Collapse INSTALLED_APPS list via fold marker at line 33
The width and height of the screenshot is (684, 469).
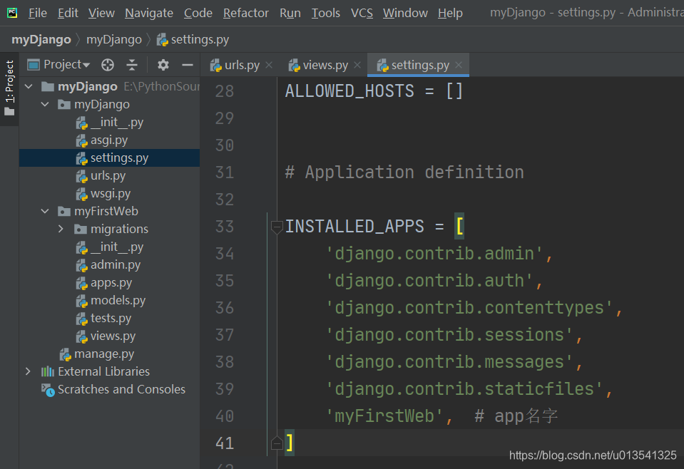pos(277,227)
